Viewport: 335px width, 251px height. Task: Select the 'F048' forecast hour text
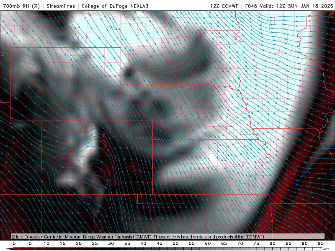251,6
